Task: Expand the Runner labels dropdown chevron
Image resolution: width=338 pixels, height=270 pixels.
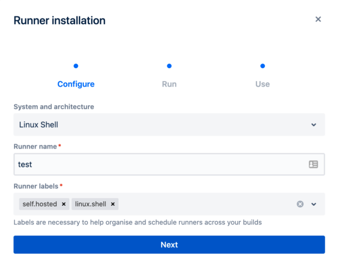Action: (x=314, y=204)
